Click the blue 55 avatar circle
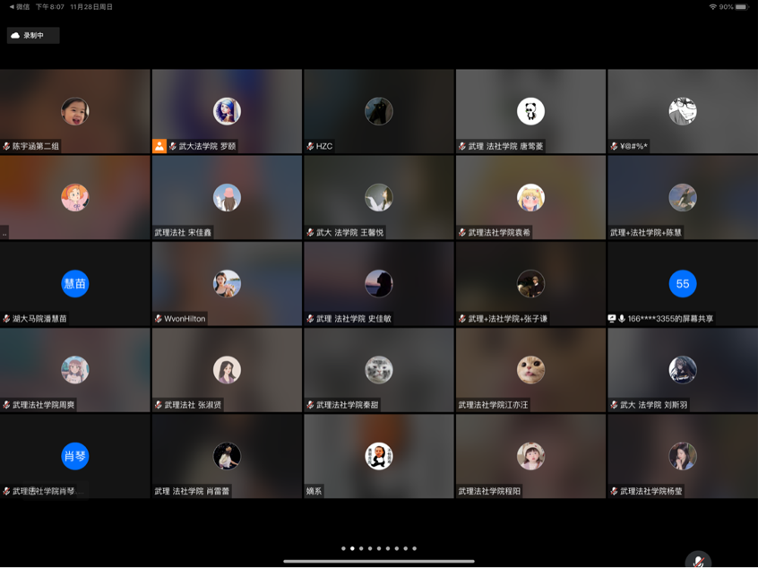The image size is (758, 568). pos(682,283)
